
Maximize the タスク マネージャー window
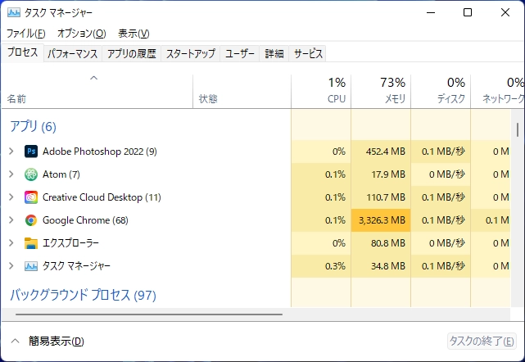tap(468, 13)
